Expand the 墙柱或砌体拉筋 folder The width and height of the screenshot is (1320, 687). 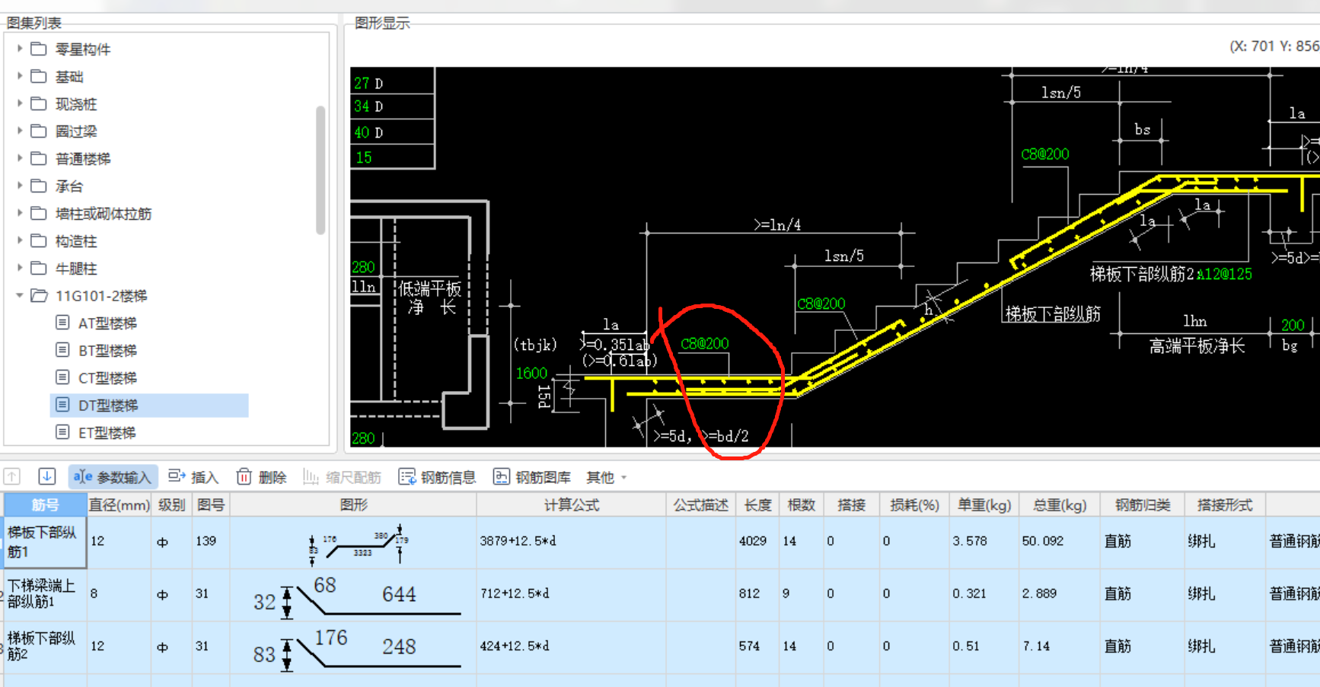pos(20,213)
